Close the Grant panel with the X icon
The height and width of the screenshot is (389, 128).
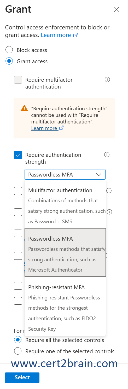point(117,9)
